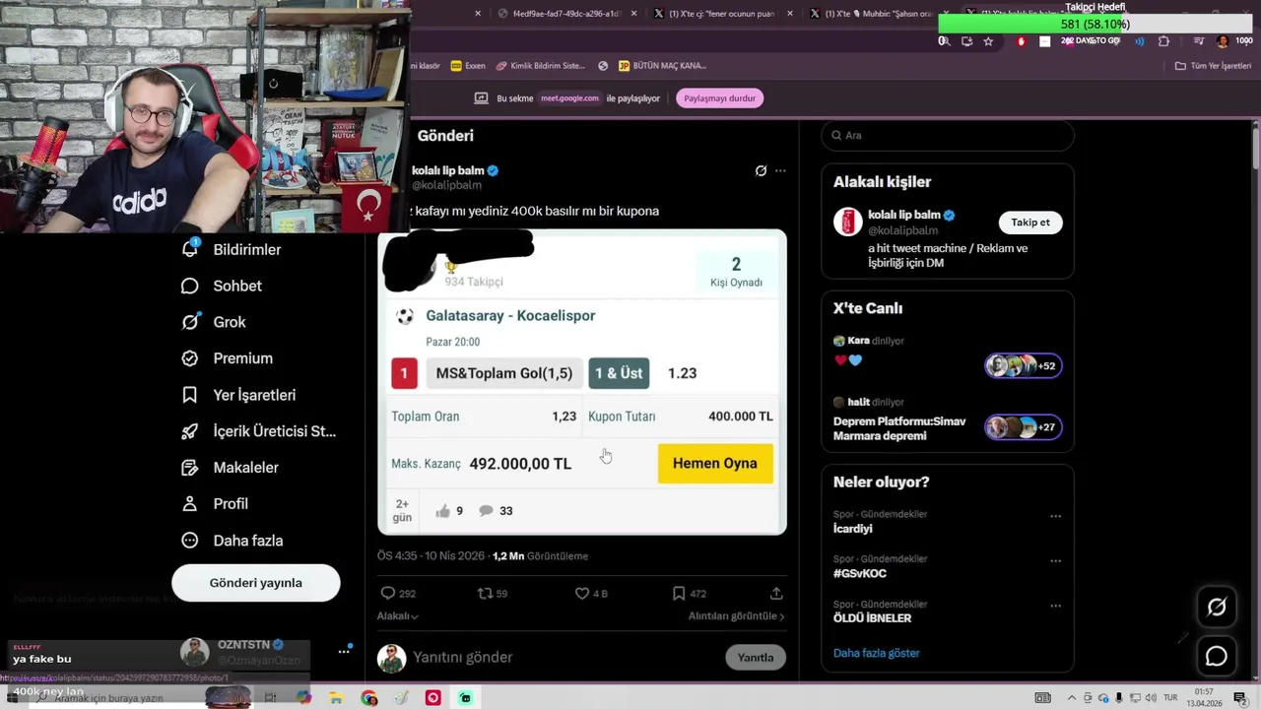Open the post's three-dot more menu
This screenshot has width=1261, height=709.
(780, 170)
